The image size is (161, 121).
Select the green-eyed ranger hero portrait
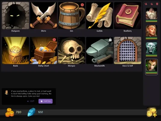tap(151, 66)
